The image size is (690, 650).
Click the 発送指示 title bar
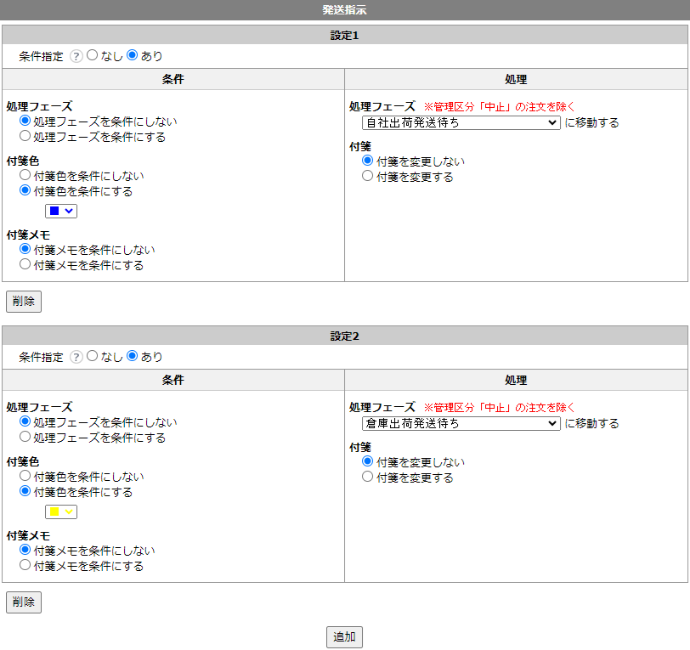[345, 9]
